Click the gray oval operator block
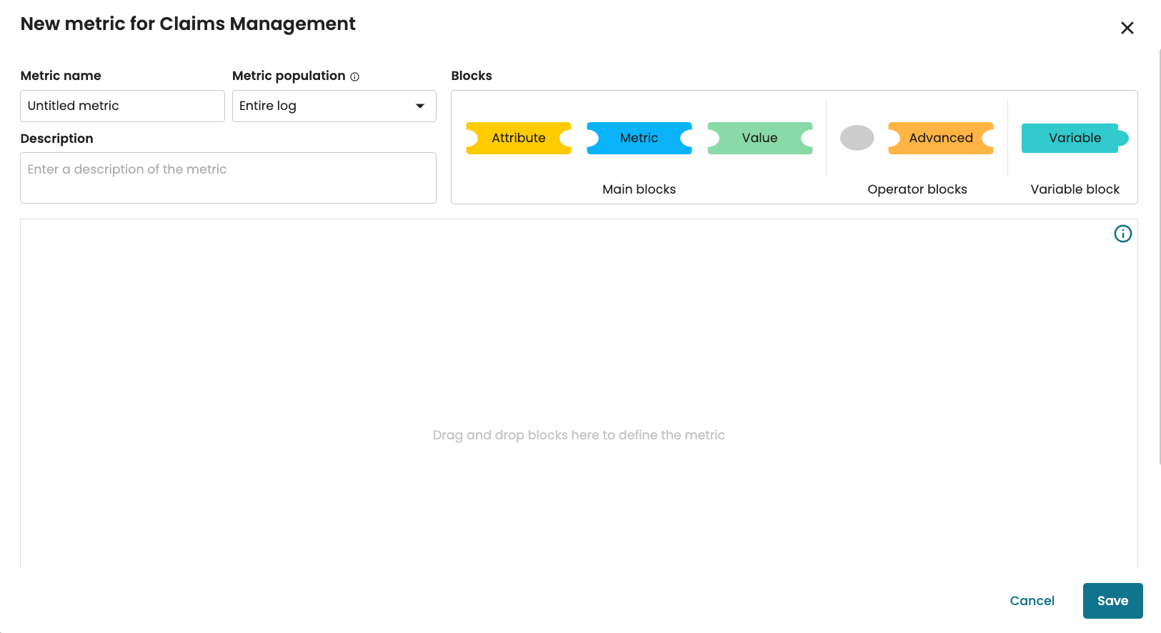The width and height of the screenshot is (1161, 633). point(857,138)
